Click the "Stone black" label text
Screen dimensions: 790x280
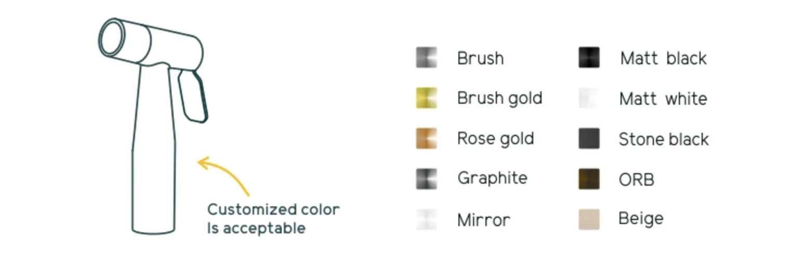663,139
